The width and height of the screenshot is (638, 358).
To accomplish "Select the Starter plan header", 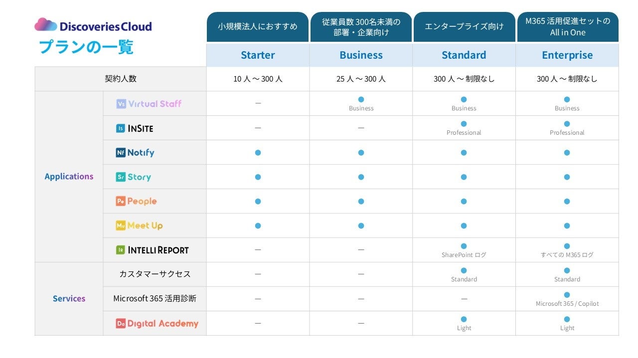I will pos(258,55).
